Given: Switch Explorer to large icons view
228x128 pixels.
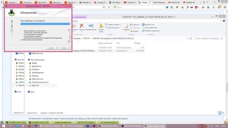Looking at the screenshot, I should 223,113.
